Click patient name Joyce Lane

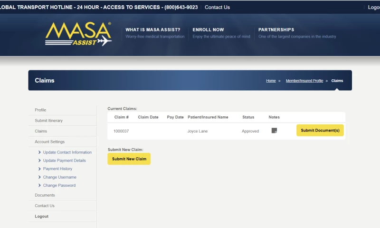coord(197,131)
